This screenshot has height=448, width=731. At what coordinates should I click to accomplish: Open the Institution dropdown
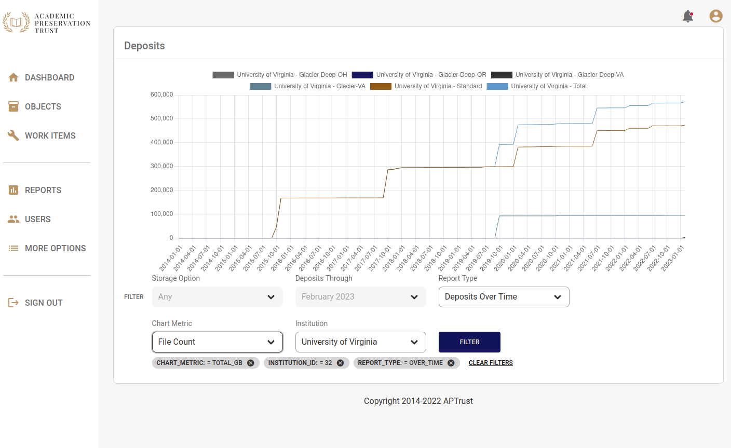coord(361,342)
